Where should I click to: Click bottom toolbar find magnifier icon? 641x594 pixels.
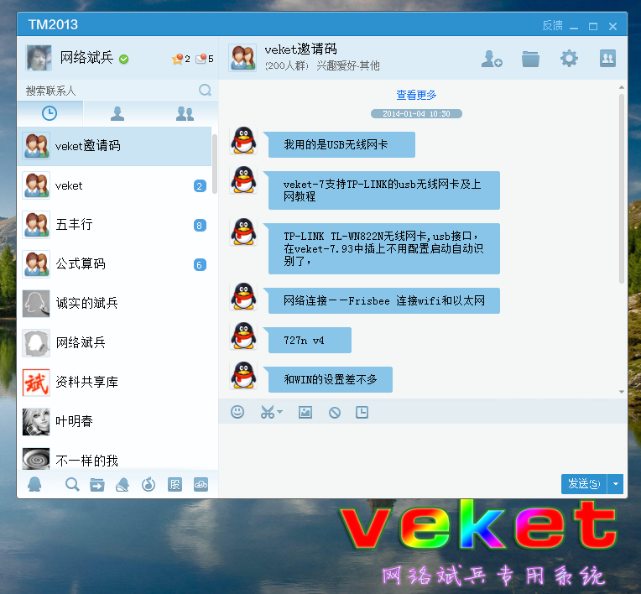point(72,484)
